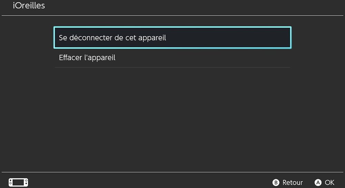The image size is (345, 188).
Task: Erase the iOreilles device entry
Action: (172, 58)
